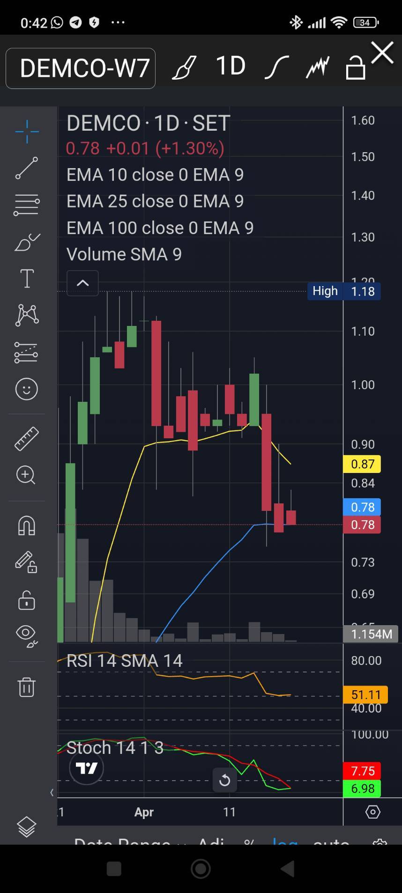Image resolution: width=402 pixels, height=893 pixels.
Task: Toggle the auto scale option
Action: (x=331, y=841)
